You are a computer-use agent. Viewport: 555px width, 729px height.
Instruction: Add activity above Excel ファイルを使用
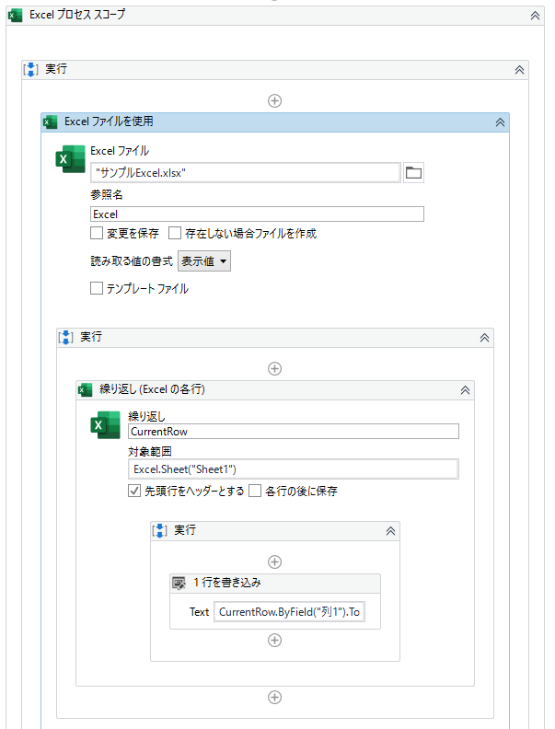point(274,101)
